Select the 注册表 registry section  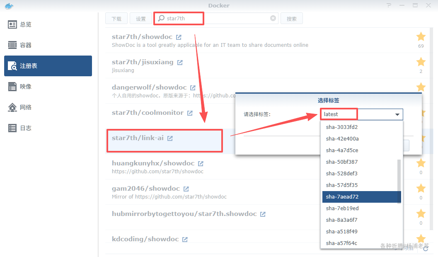tap(48, 66)
